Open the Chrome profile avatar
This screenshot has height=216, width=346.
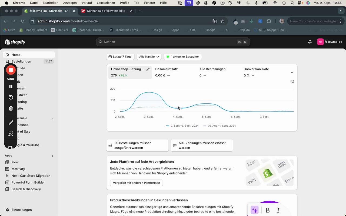click(282, 21)
